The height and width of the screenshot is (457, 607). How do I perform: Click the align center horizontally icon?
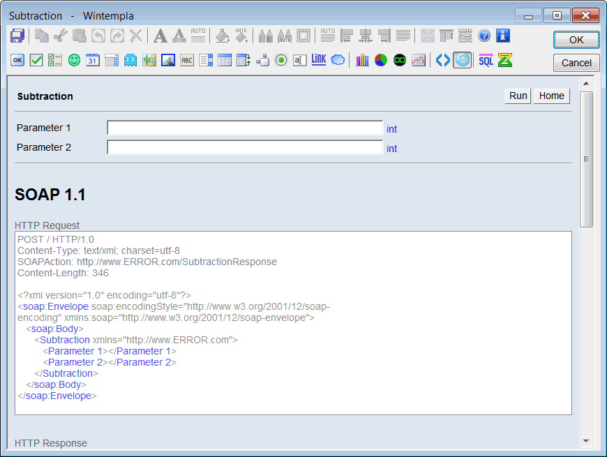click(366, 36)
